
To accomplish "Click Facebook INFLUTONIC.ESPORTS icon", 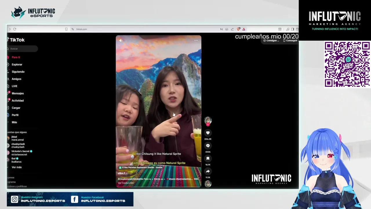I will 74,199.
